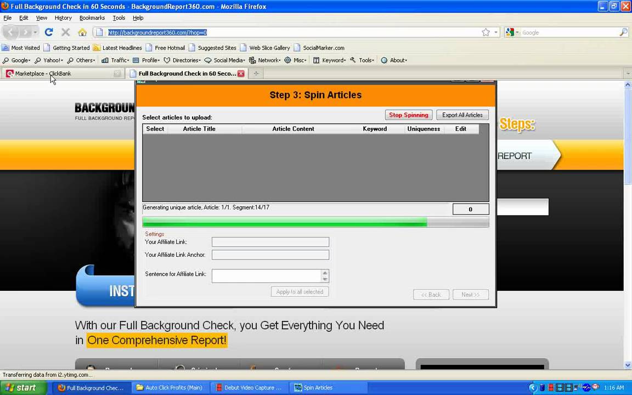
Task: Click the network connection tray icon
Action: (578, 388)
